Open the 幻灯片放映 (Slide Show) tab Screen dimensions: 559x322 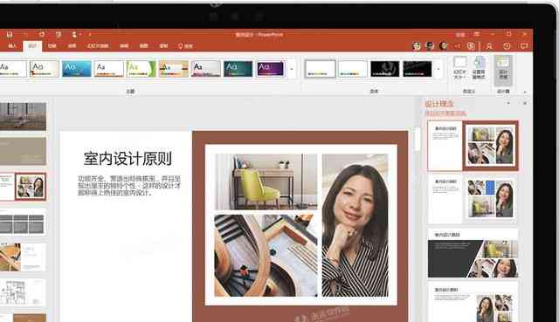pos(98,46)
